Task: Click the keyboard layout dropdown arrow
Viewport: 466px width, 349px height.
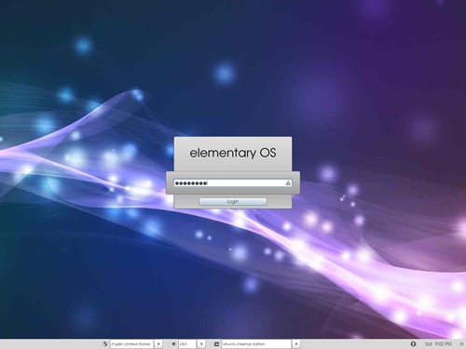Action: tap(201, 344)
